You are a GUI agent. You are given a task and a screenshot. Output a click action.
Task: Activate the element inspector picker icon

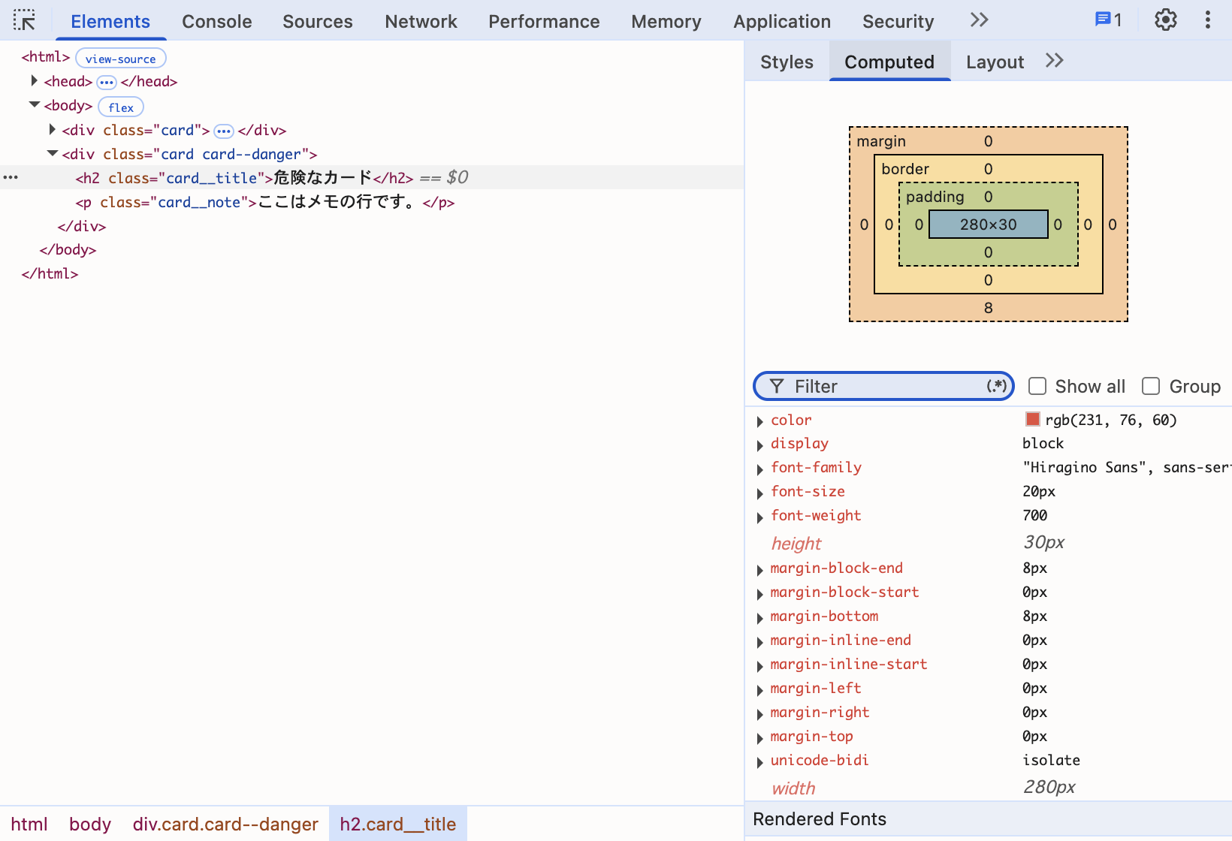pyautogui.click(x=24, y=20)
